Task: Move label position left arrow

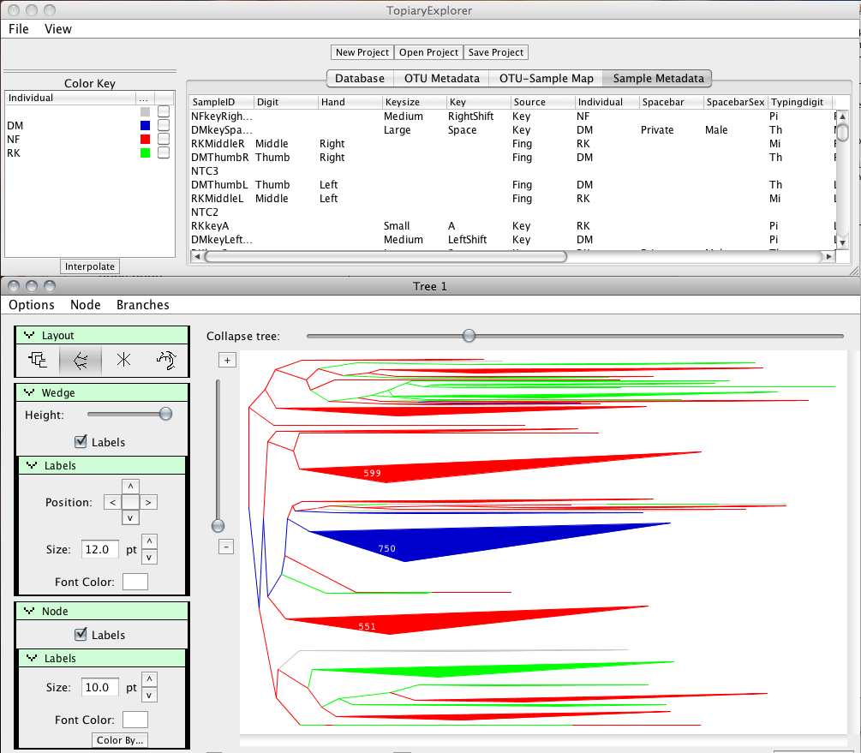Action: [x=112, y=502]
